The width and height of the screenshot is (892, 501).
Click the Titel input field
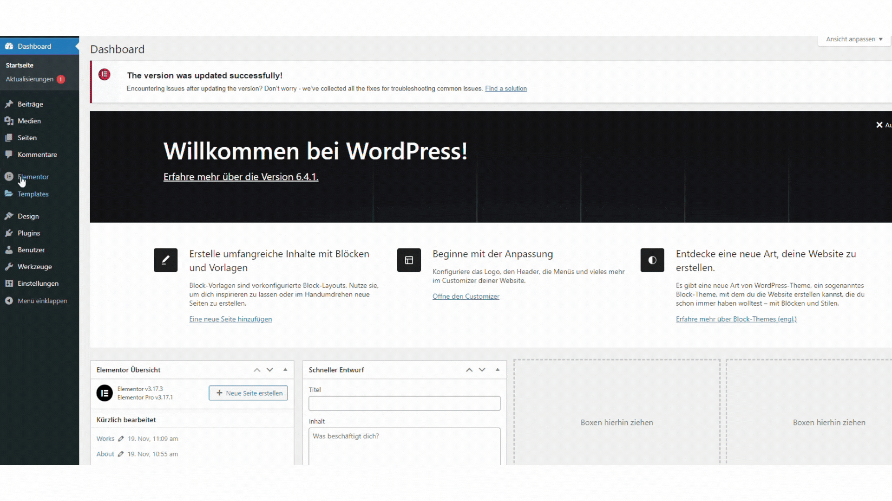click(404, 403)
